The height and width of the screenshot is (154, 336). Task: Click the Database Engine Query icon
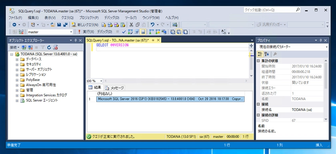click(104, 25)
